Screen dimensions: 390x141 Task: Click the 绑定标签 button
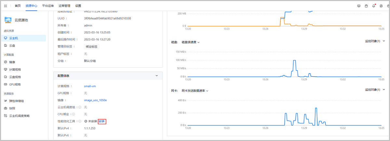click(x=91, y=46)
